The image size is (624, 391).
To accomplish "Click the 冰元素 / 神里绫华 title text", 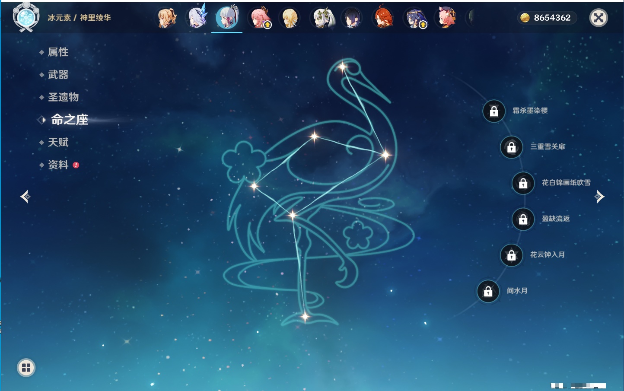I will pyautogui.click(x=79, y=18).
